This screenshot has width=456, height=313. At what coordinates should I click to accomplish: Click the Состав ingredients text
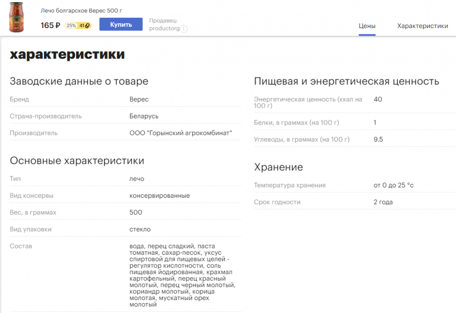[x=182, y=275]
